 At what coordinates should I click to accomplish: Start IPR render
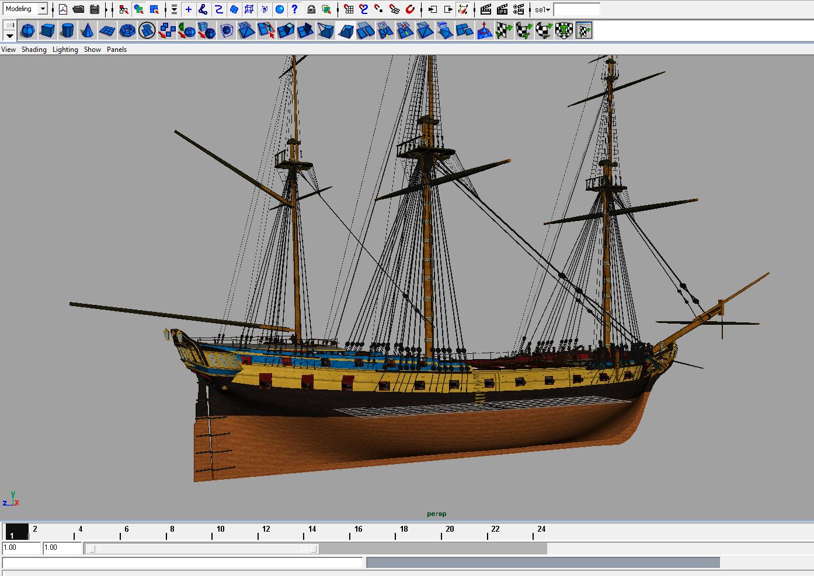(x=502, y=9)
